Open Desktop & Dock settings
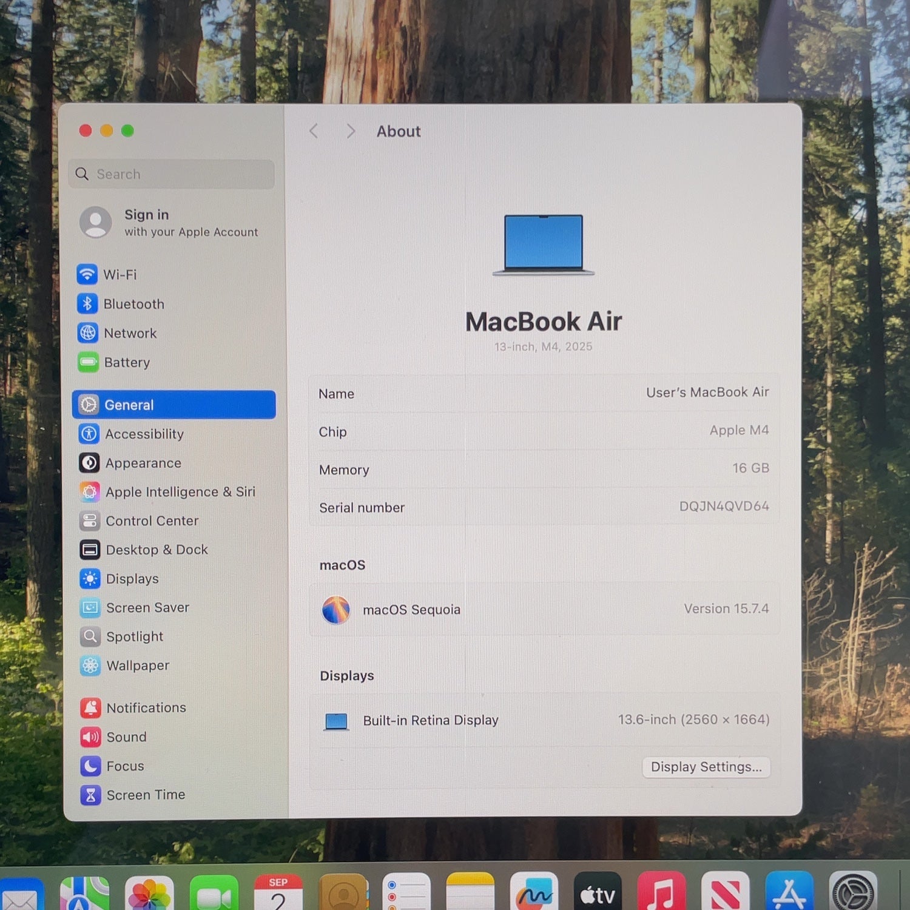Viewport: 910px width, 910px height. click(x=144, y=550)
